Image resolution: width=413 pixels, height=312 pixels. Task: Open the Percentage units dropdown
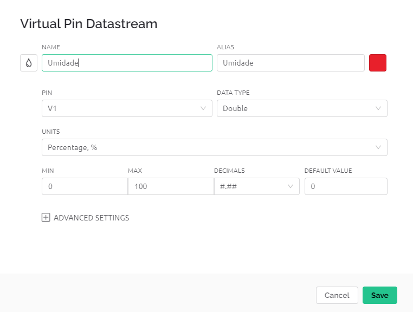coord(215,147)
